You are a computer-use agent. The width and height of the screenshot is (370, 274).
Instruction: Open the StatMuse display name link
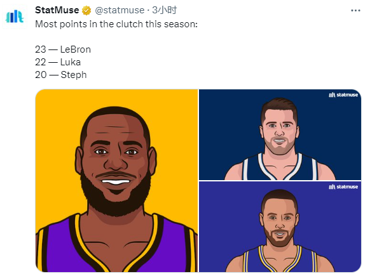(x=57, y=10)
